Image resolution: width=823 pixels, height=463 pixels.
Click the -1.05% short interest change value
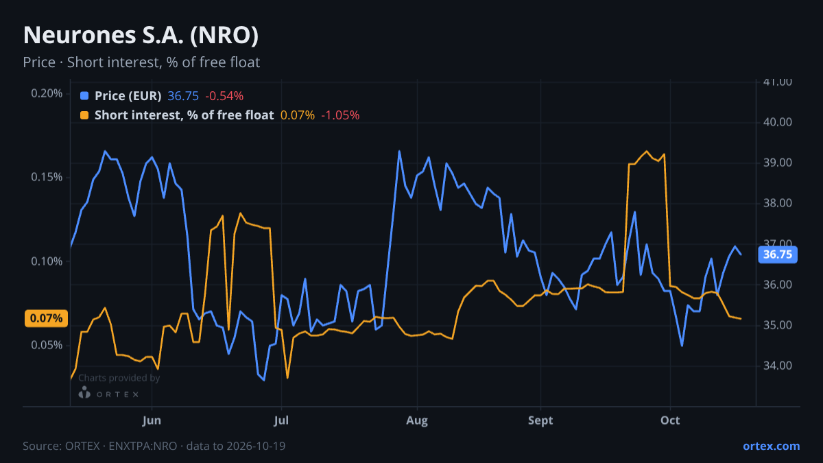pos(340,115)
